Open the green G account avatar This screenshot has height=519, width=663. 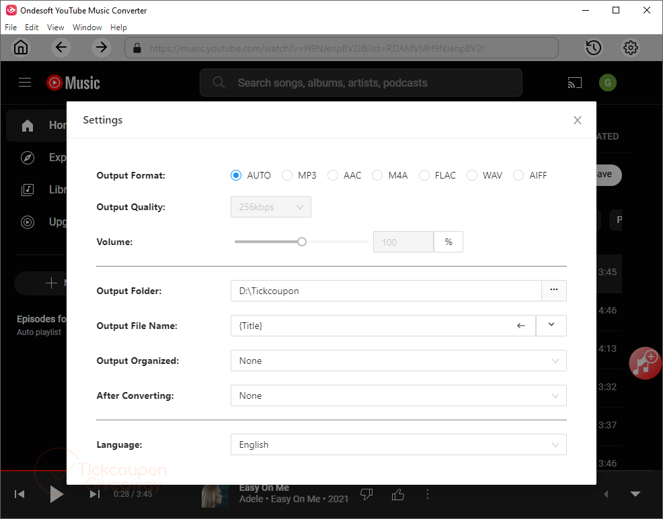(608, 83)
